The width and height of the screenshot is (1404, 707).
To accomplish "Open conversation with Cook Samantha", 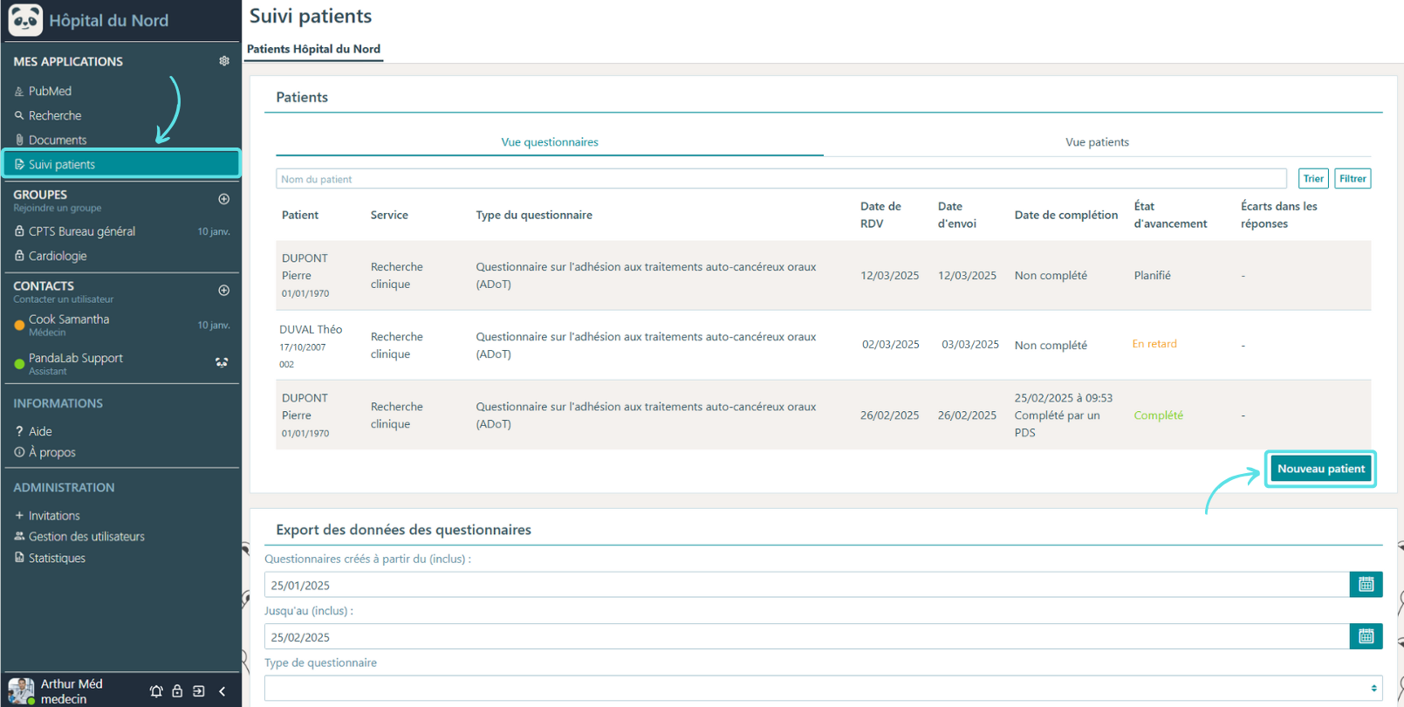I will point(69,319).
